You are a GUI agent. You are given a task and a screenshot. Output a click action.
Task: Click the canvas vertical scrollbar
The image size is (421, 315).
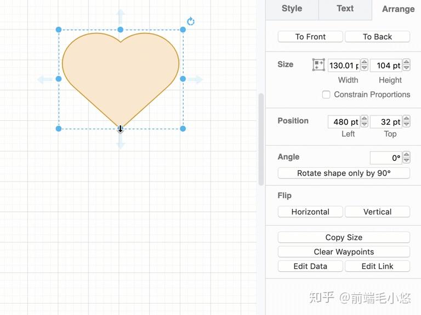pos(261,139)
